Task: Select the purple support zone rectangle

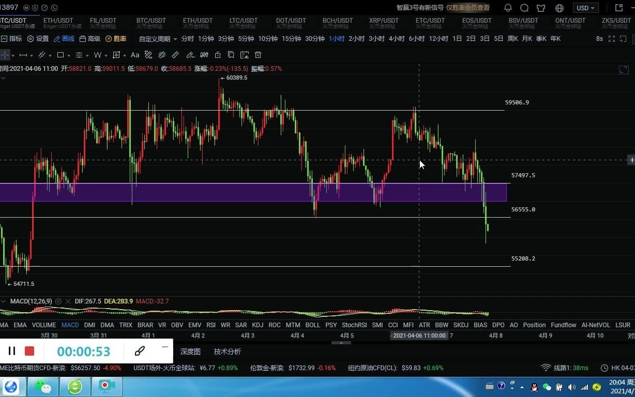Action: point(253,192)
